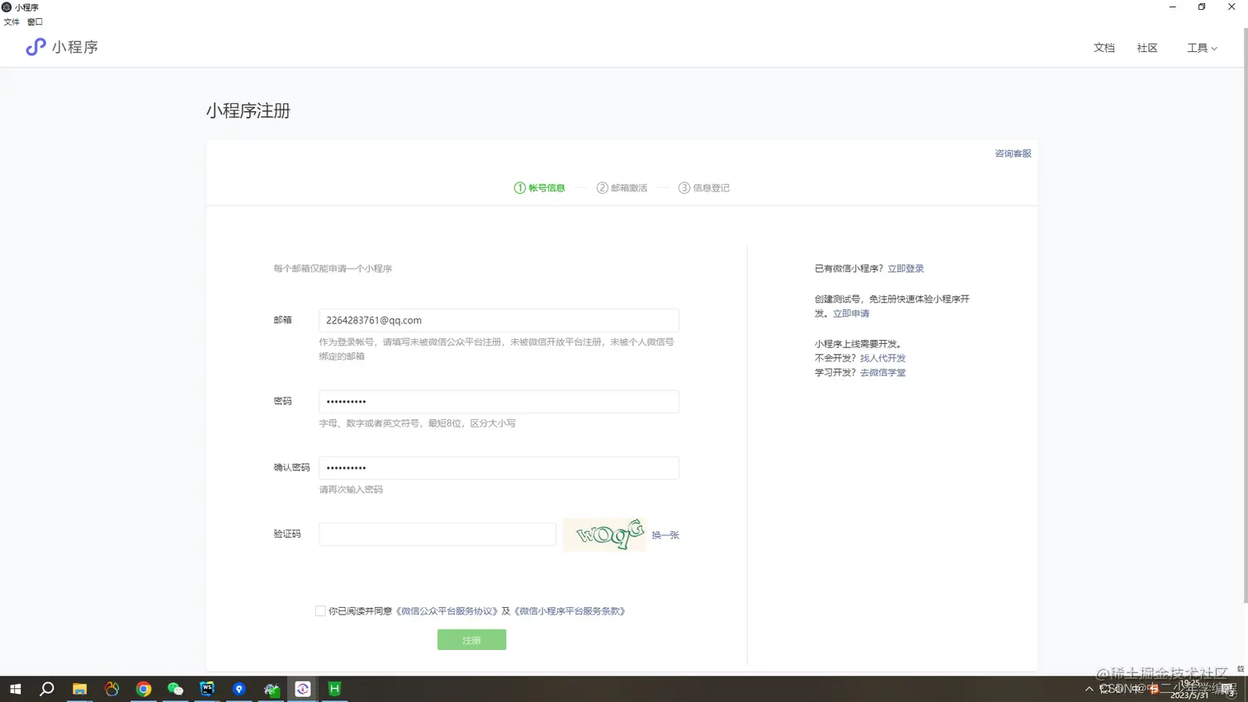Open the green H (HBuilder) taskbar app
The height and width of the screenshot is (702, 1248).
[334, 689]
